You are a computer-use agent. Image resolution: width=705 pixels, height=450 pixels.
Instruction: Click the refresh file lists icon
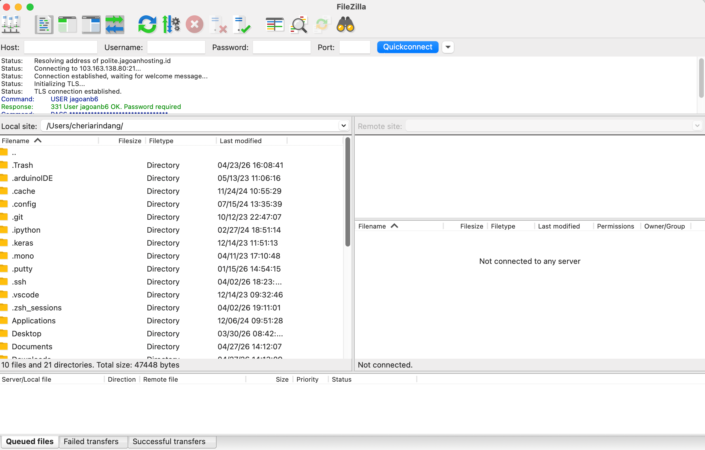tap(147, 25)
